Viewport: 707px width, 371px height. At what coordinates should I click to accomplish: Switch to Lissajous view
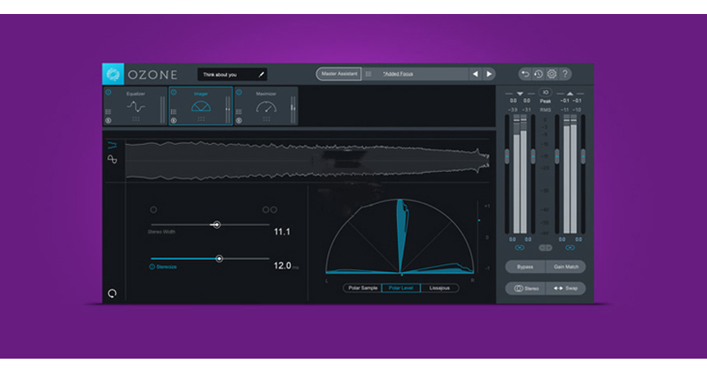(x=440, y=288)
